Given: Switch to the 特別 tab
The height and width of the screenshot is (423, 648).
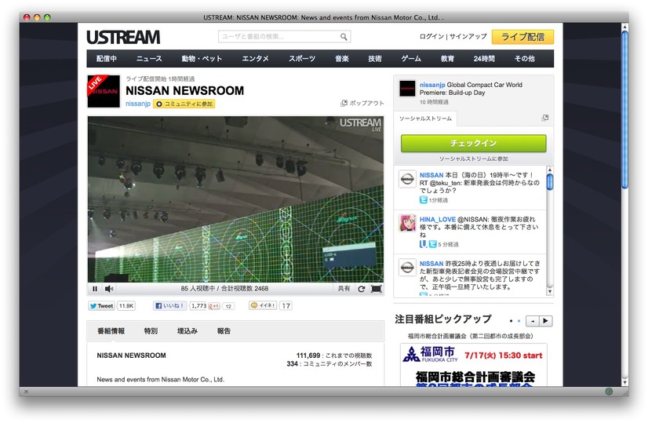Looking at the screenshot, I should (151, 331).
